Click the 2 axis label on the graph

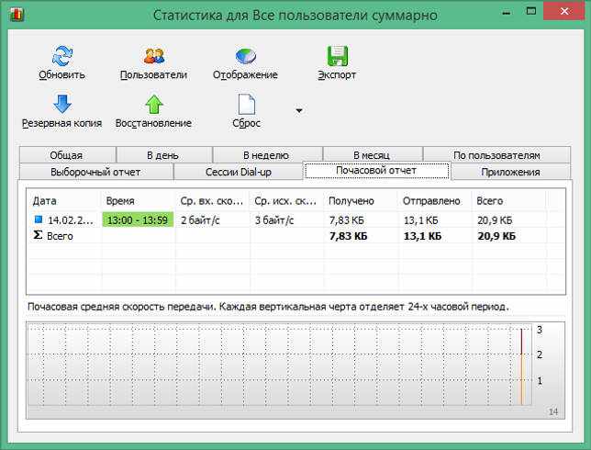point(540,354)
